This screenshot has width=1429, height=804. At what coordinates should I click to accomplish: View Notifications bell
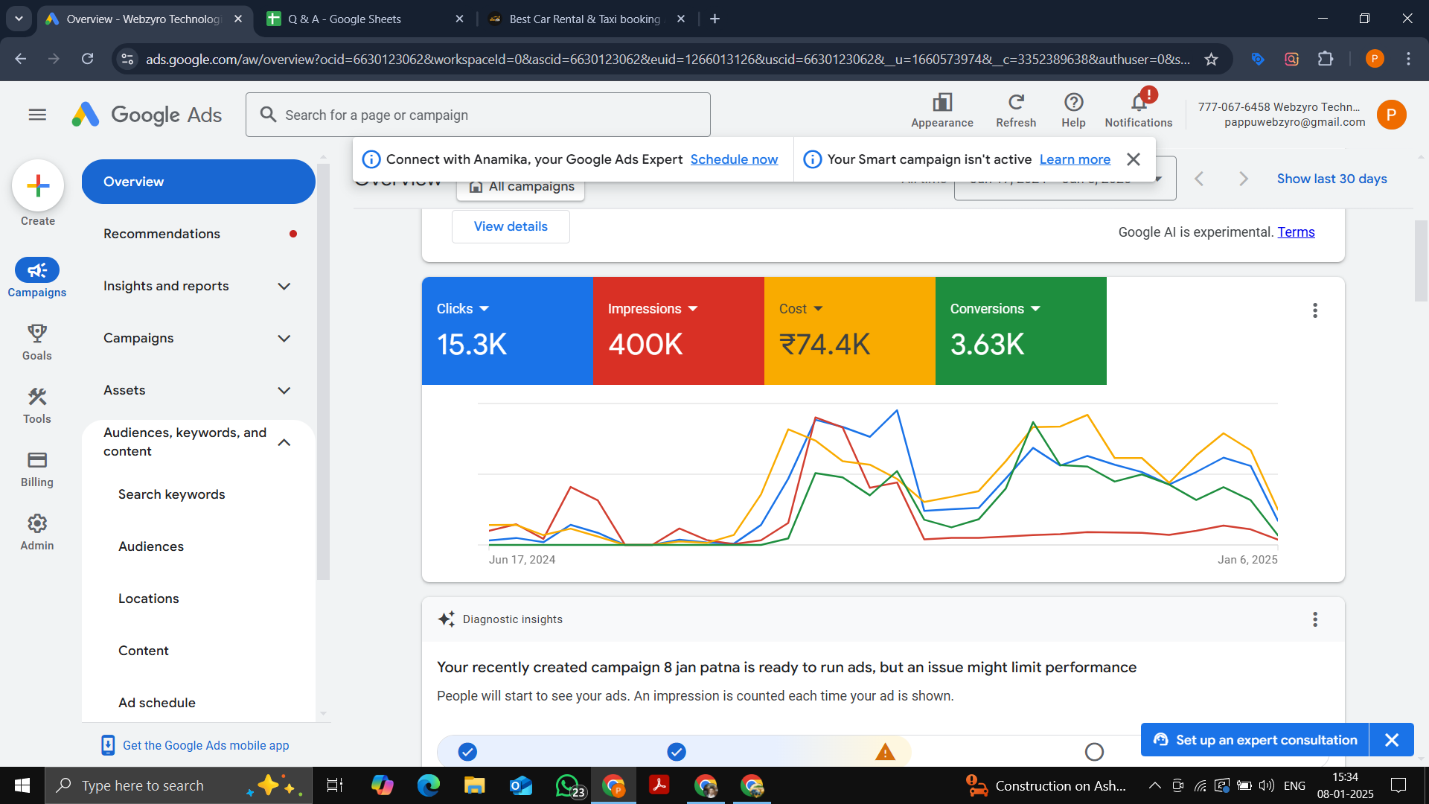(1139, 110)
